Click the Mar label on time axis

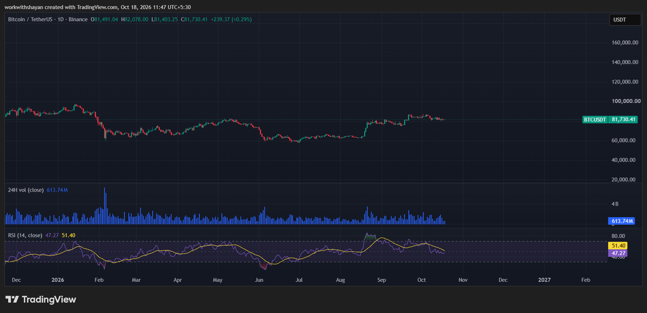click(136, 280)
